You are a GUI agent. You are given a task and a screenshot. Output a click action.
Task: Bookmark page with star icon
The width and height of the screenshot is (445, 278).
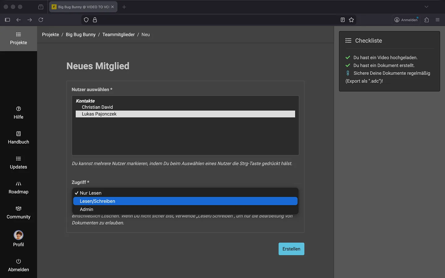click(x=351, y=20)
